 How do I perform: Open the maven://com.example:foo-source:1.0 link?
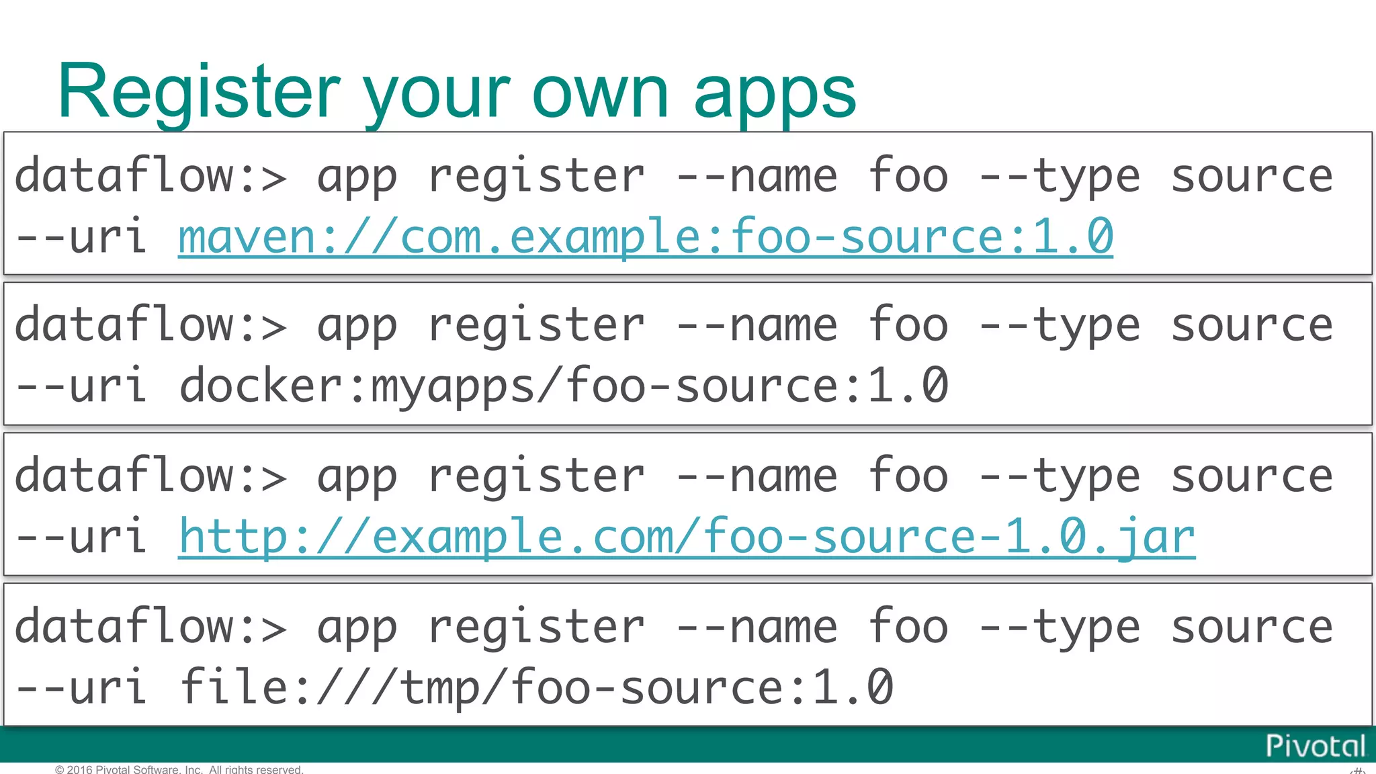(645, 237)
